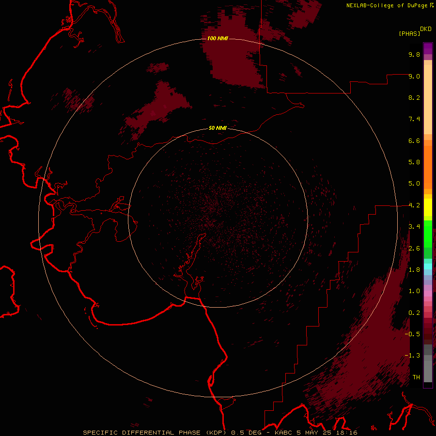Select the 5.8 scale value

point(414,162)
